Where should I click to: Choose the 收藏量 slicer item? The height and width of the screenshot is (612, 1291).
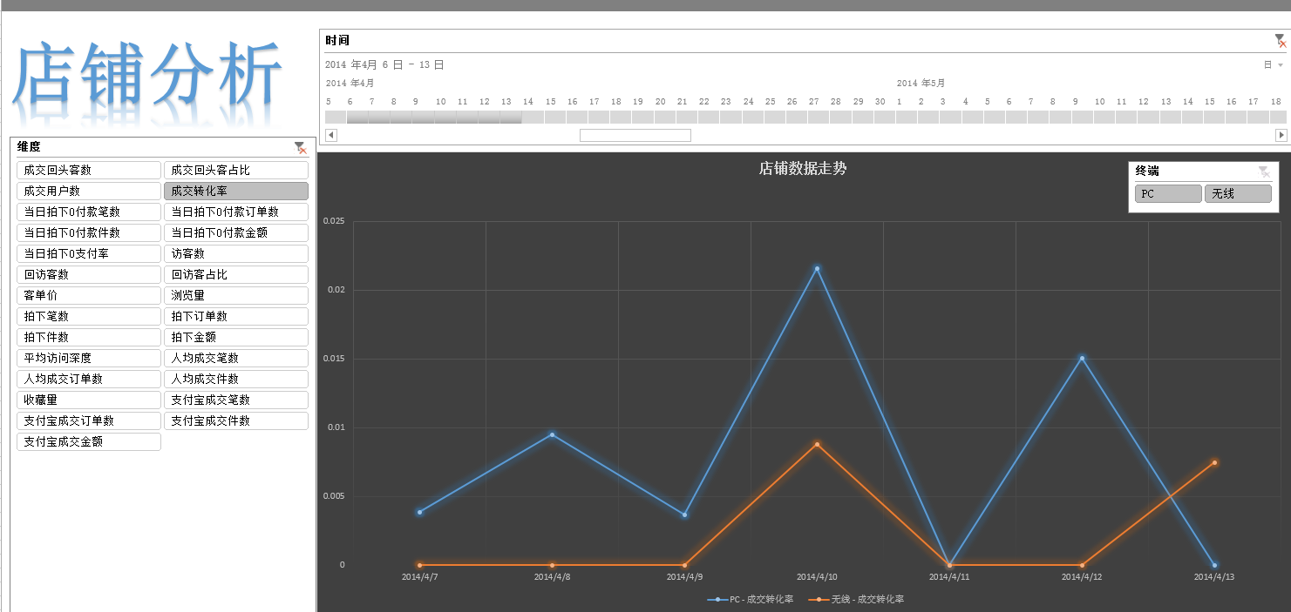tap(89, 400)
